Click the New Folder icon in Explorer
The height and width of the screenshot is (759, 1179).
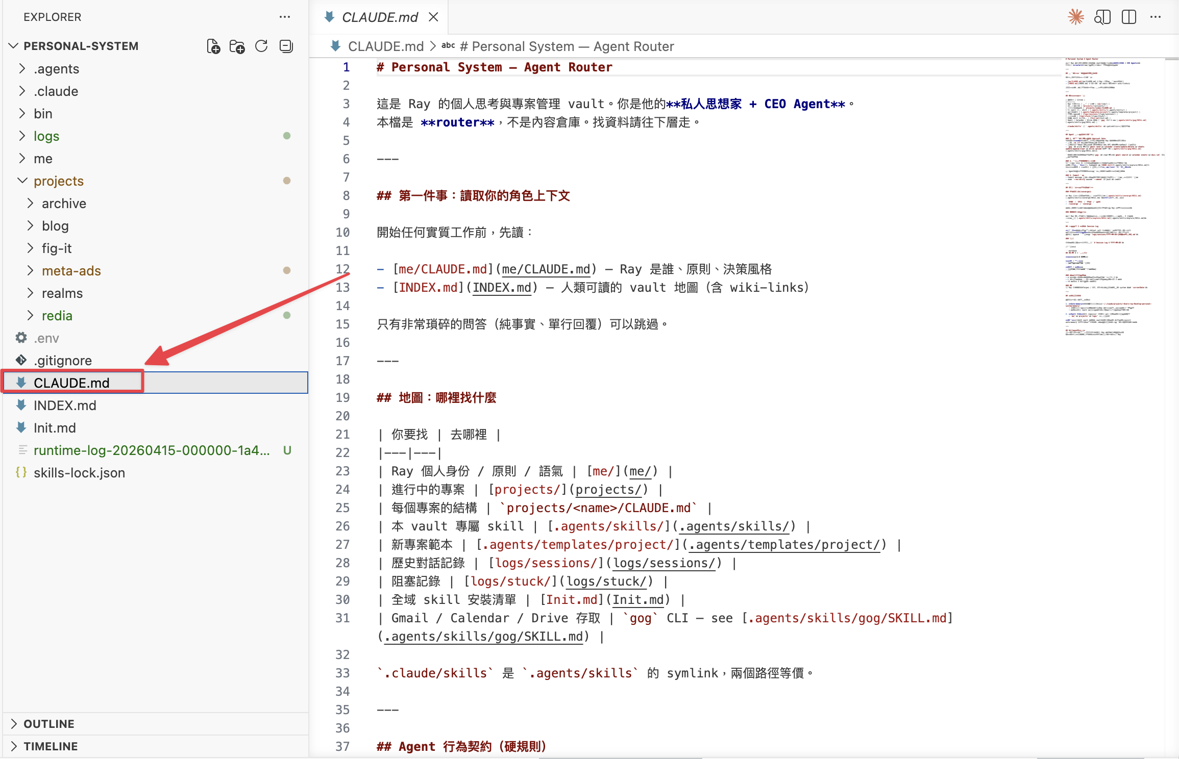click(237, 46)
